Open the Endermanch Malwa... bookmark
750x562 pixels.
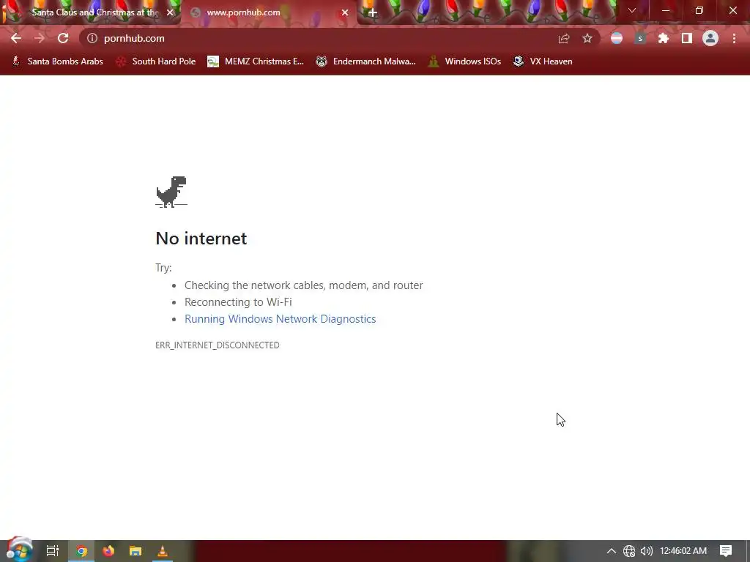[x=366, y=61]
